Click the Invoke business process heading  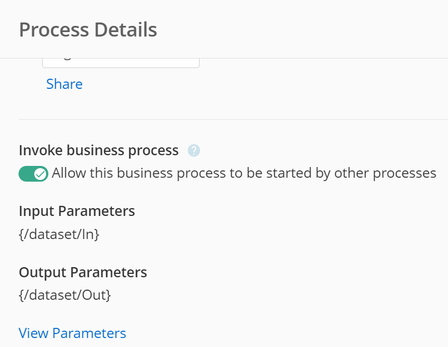98,150
